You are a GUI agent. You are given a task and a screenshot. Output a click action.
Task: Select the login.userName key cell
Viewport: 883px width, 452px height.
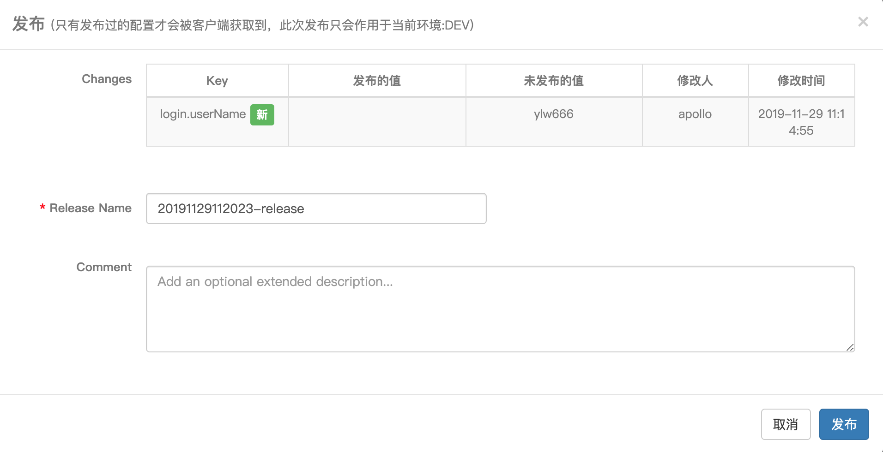pyautogui.click(x=217, y=122)
